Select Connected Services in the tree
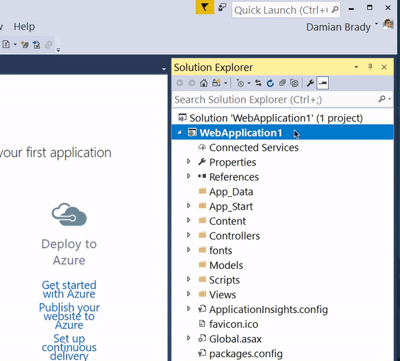This screenshot has width=400, height=361. 254,147
